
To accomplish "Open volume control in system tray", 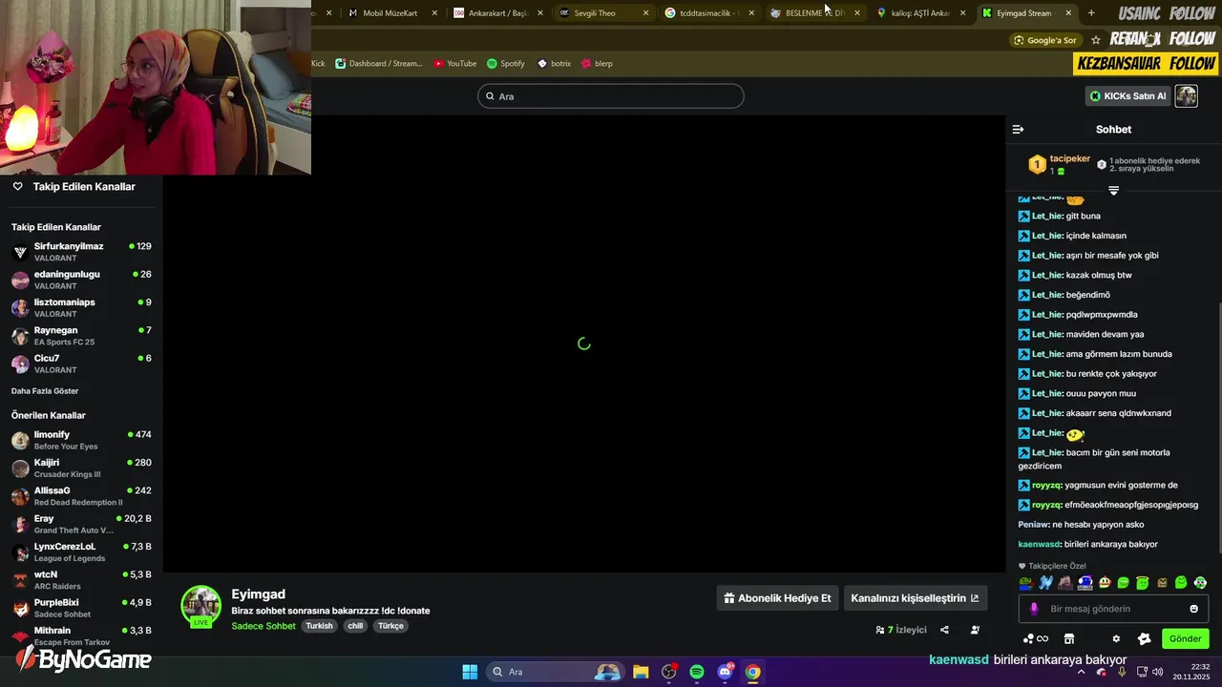I will [x=1157, y=672].
